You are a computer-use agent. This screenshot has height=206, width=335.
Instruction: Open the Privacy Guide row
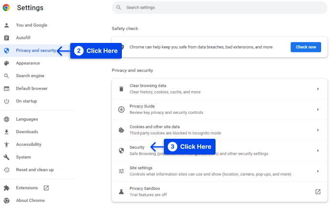point(219,109)
